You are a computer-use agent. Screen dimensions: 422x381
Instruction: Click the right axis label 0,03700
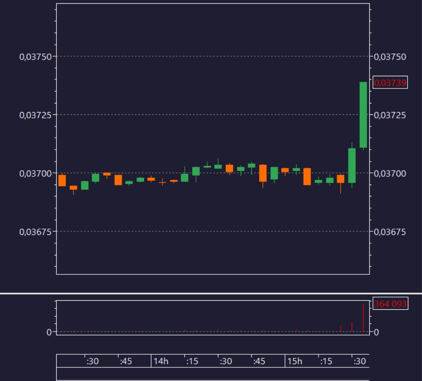tap(390, 174)
